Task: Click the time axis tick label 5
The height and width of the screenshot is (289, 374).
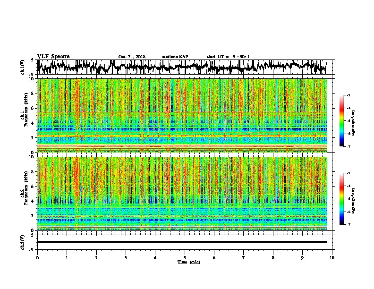Action: tap(185, 258)
